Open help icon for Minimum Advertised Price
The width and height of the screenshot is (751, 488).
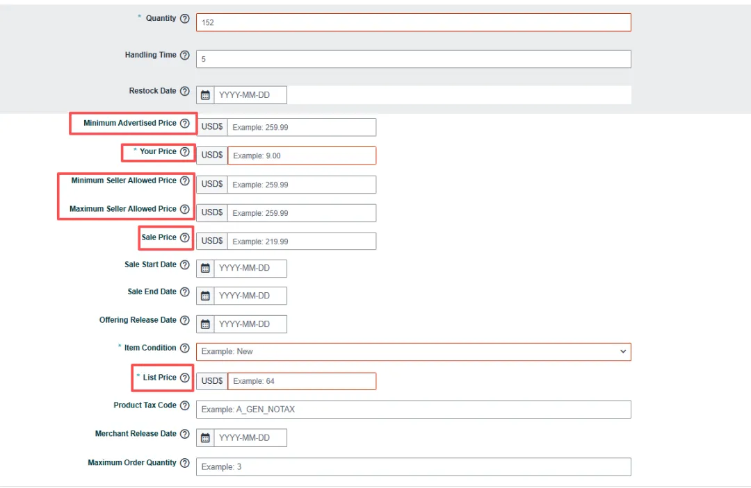coord(185,124)
